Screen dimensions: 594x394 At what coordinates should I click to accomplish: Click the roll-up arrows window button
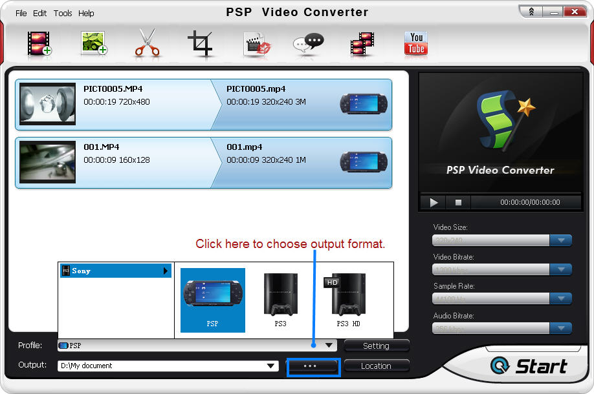tap(531, 12)
